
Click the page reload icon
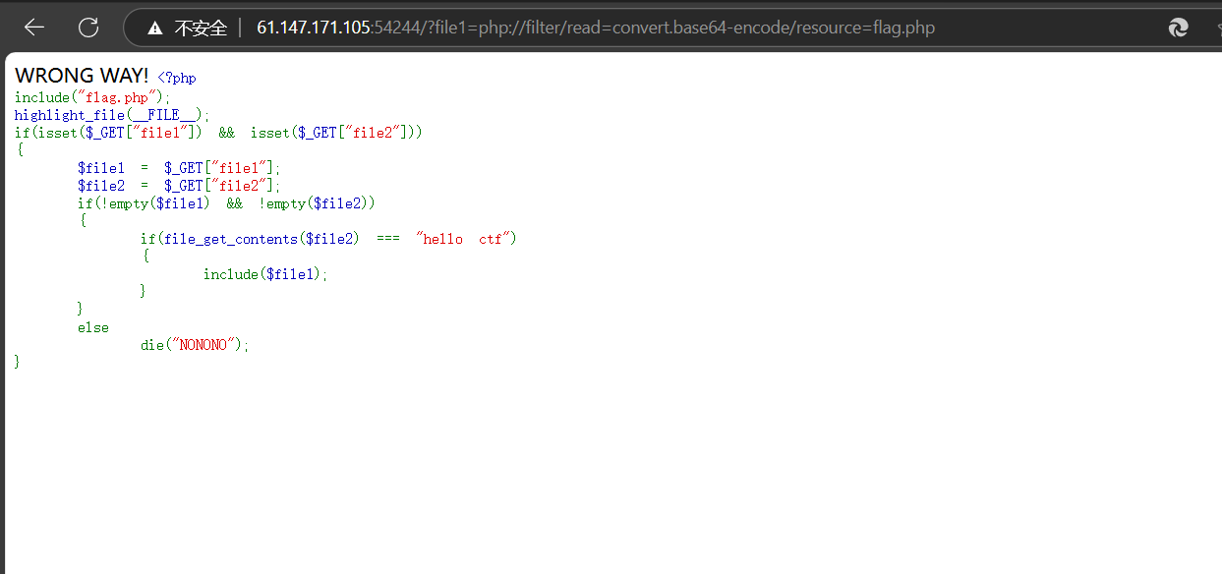(x=88, y=27)
